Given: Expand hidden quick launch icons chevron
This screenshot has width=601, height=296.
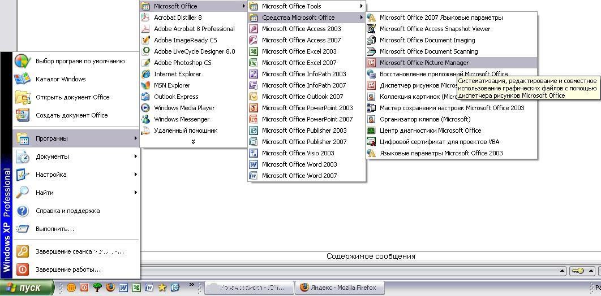Looking at the screenshot, I should pyautogui.click(x=192, y=285).
